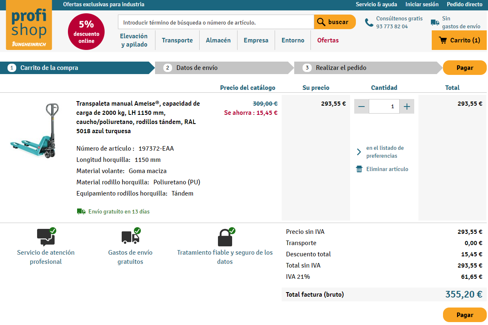Click the trash icon for Eliminar artículo
Screen dimensions: 488x325
point(359,169)
